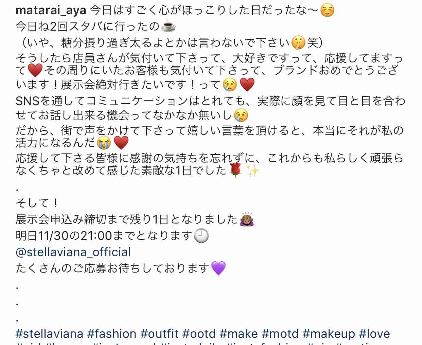The height and width of the screenshot is (345, 422).
Task: Click the sparkles emoji
Action: [252, 170]
